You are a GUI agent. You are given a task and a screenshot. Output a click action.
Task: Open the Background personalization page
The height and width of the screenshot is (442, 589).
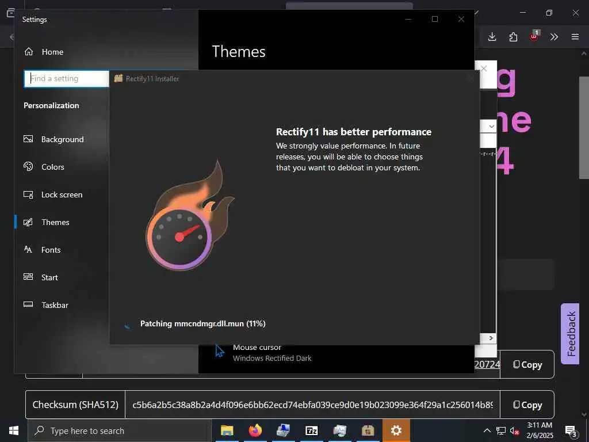(53, 139)
